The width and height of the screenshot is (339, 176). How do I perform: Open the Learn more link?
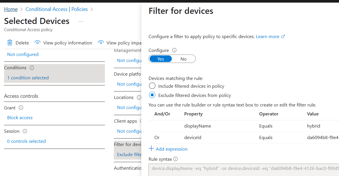[x=268, y=37]
